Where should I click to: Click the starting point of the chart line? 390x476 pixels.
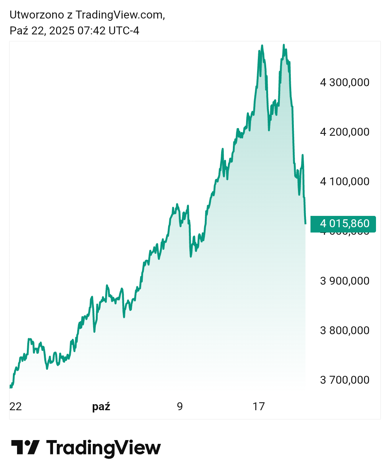[x=10, y=387]
